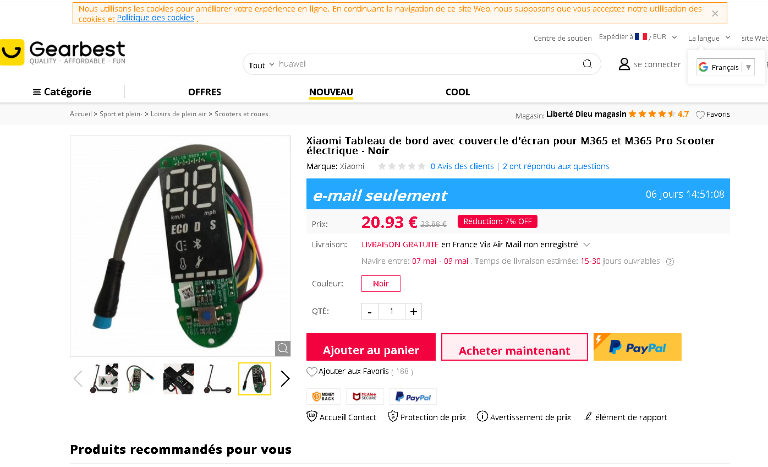This screenshot has width=768, height=467.
Task: Show previous thumbnails with left arrow
Action: (78, 379)
